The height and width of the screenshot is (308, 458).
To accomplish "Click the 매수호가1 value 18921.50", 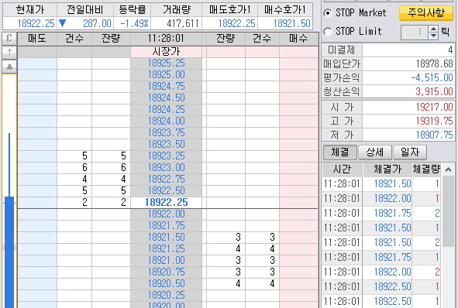I will pyautogui.click(x=291, y=24).
